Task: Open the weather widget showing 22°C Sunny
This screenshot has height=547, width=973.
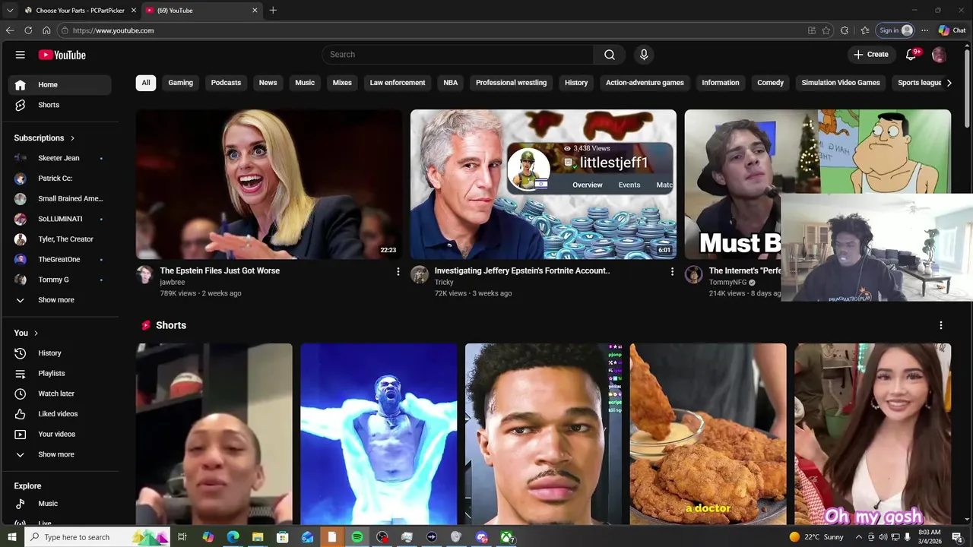Action: point(816,537)
